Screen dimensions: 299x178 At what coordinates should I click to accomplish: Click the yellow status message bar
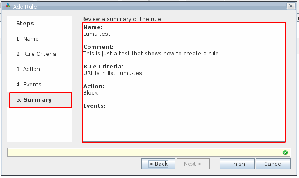[144, 152]
